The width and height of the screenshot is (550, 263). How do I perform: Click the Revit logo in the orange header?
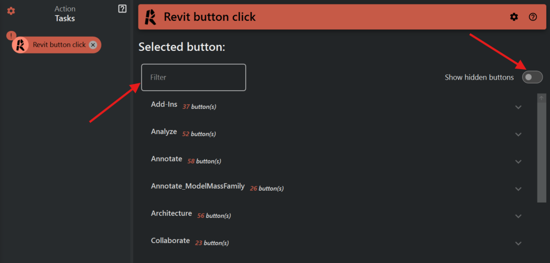pyautogui.click(x=151, y=17)
